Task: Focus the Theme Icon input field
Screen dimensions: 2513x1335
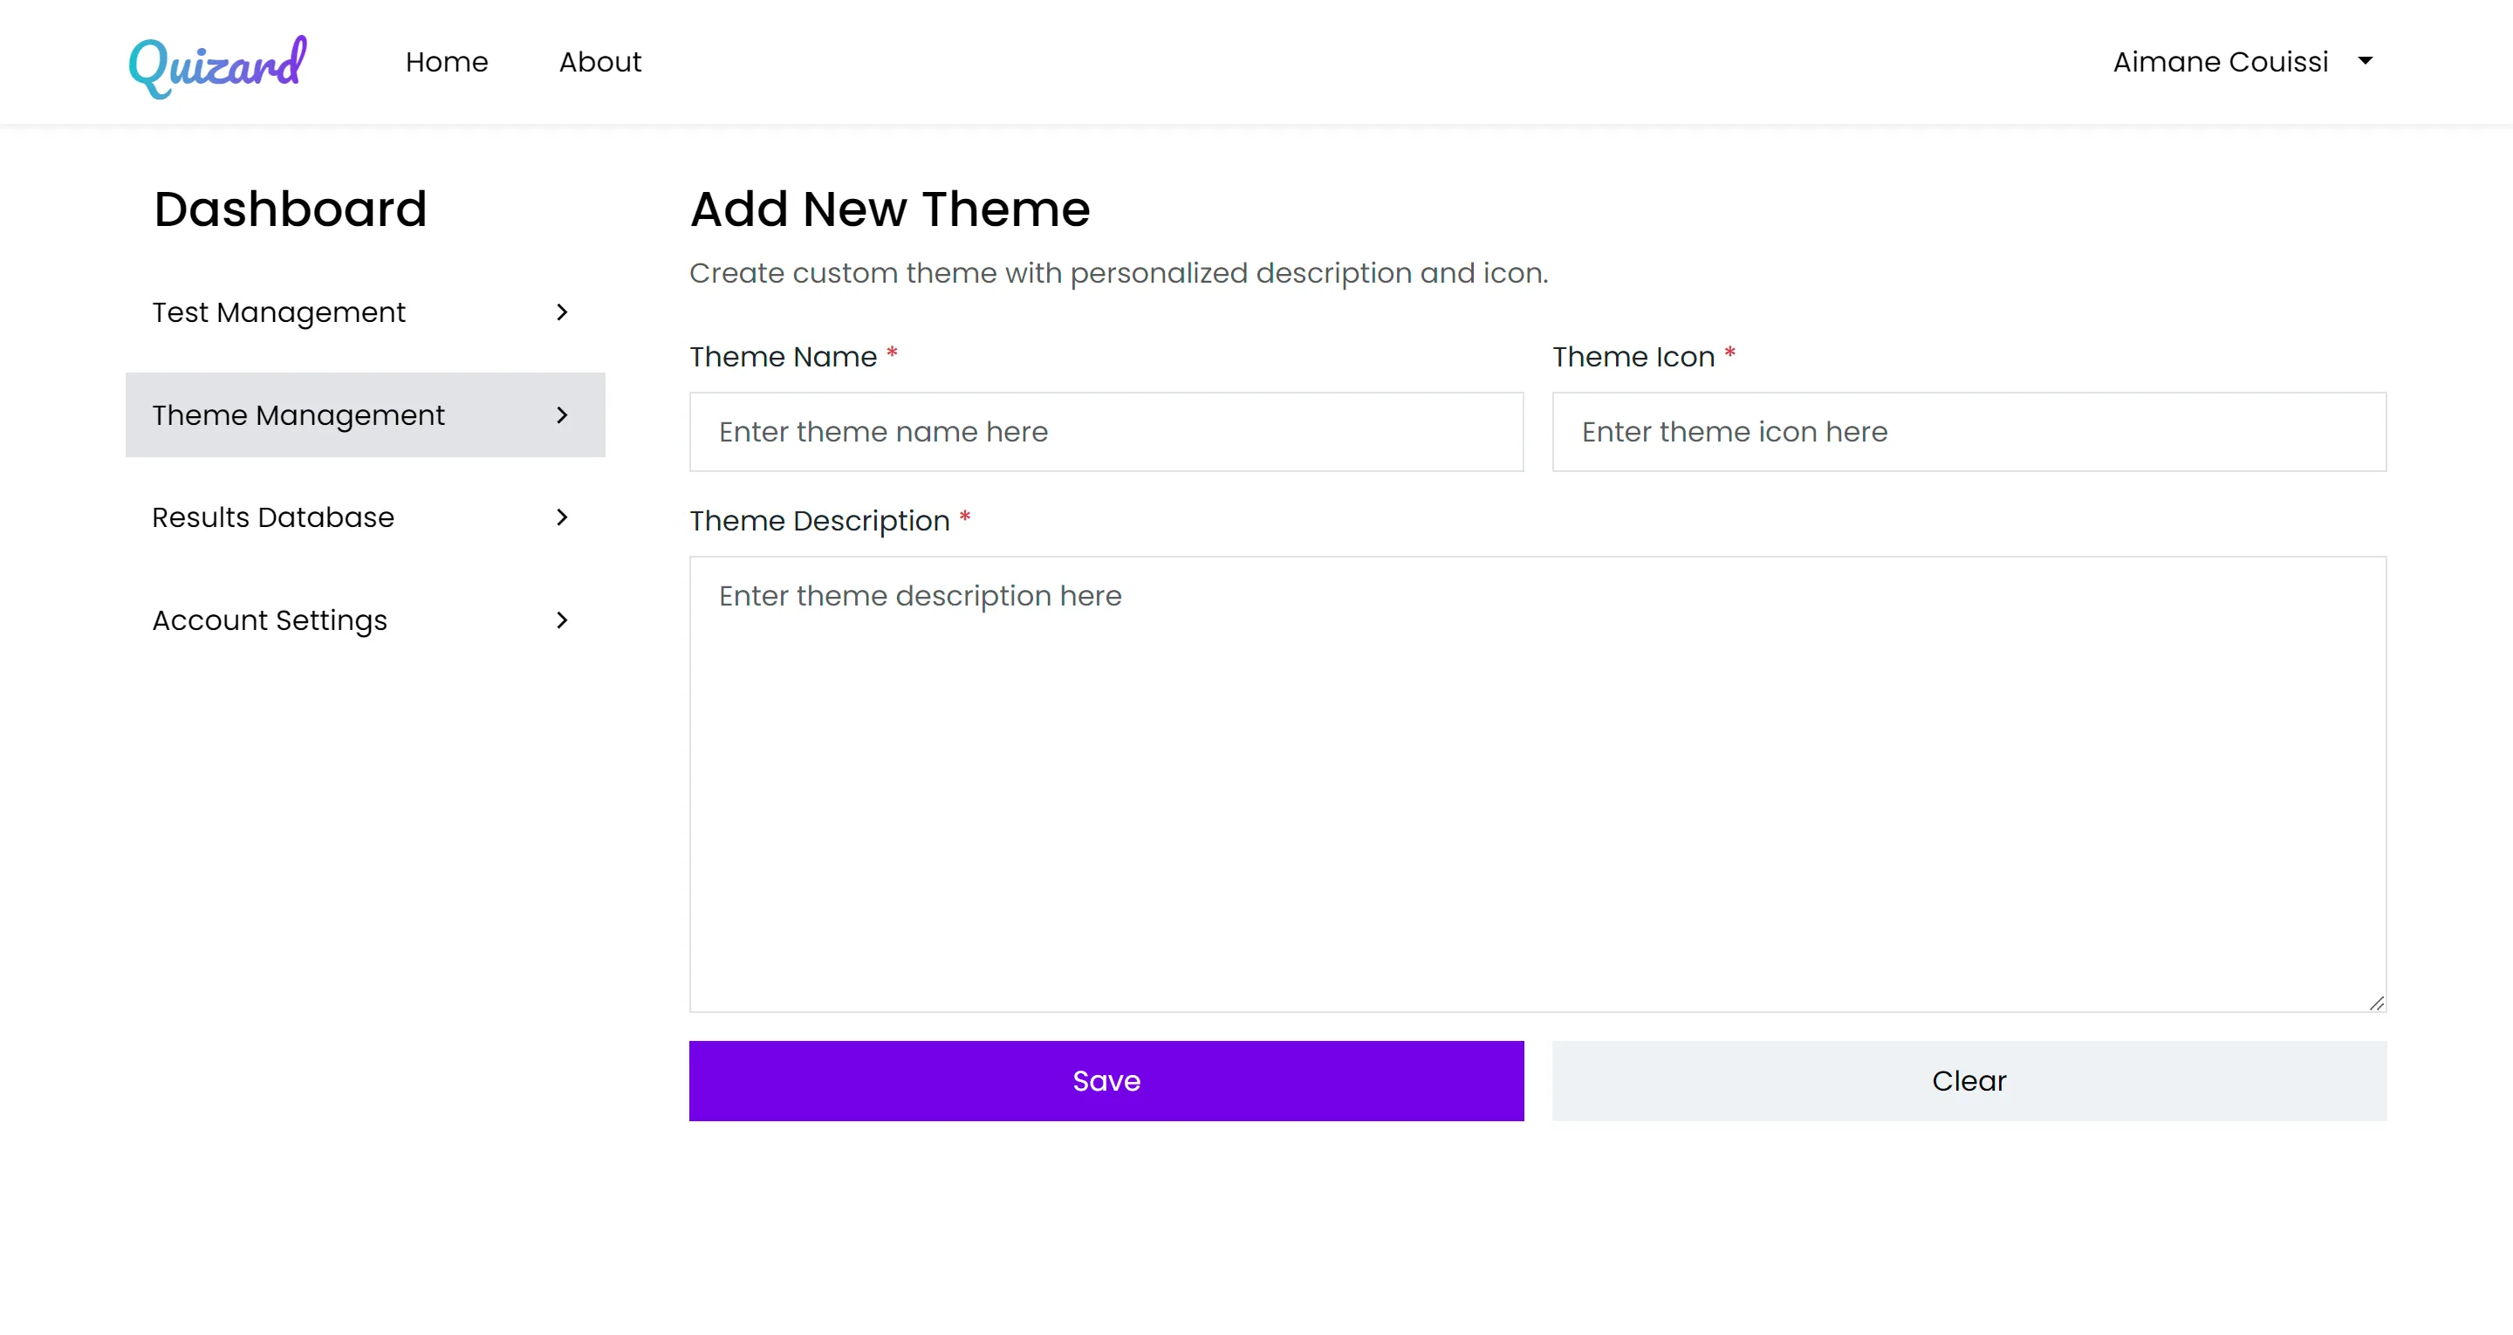Action: click(1969, 431)
